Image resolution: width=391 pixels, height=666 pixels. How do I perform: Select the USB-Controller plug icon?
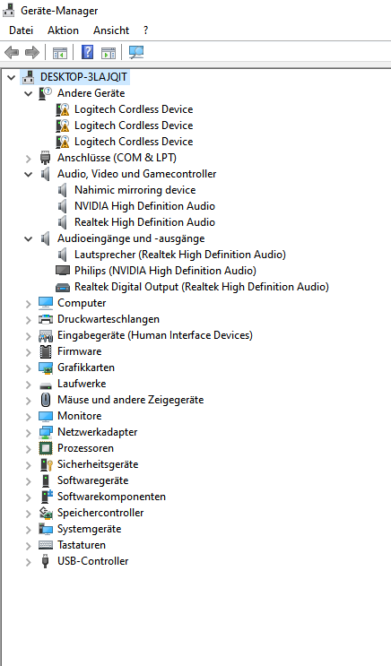(x=46, y=561)
